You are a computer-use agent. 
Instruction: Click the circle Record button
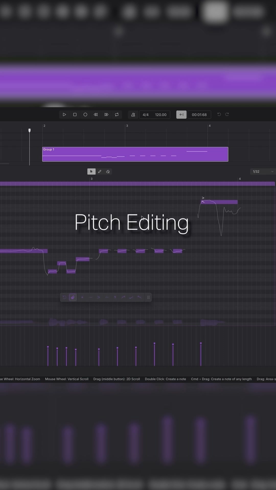tap(85, 115)
